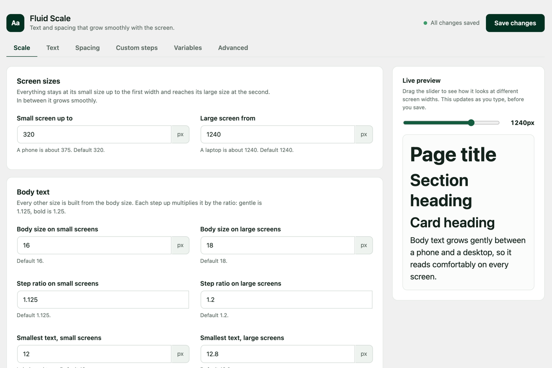
Task: Click the 'Default 18.' hint text
Action: [214, 261]
